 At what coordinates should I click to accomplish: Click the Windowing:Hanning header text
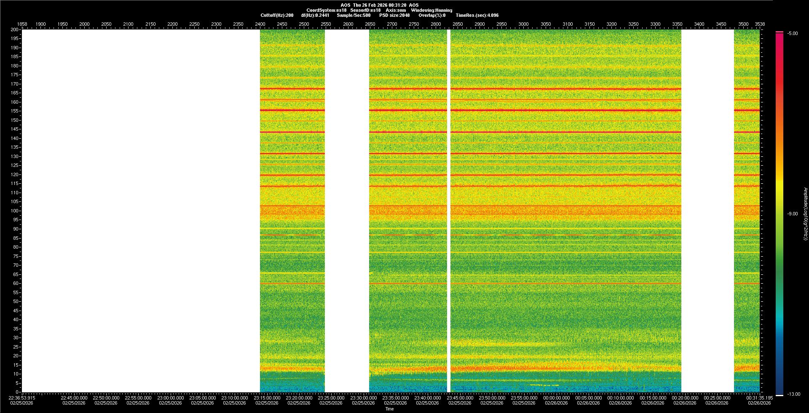pyautogui.click(x=431, y=10)
